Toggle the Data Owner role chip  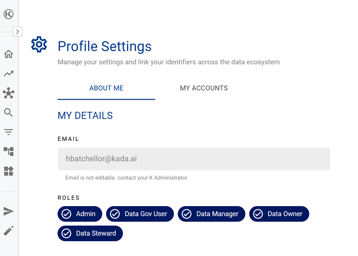click(279, 214)
